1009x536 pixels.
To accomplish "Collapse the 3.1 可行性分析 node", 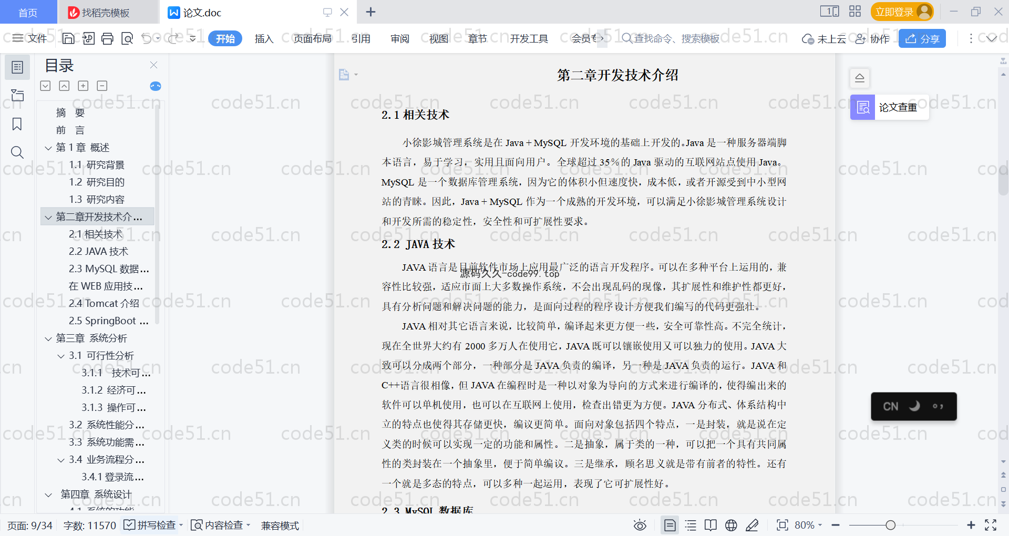I will [61, 356].
